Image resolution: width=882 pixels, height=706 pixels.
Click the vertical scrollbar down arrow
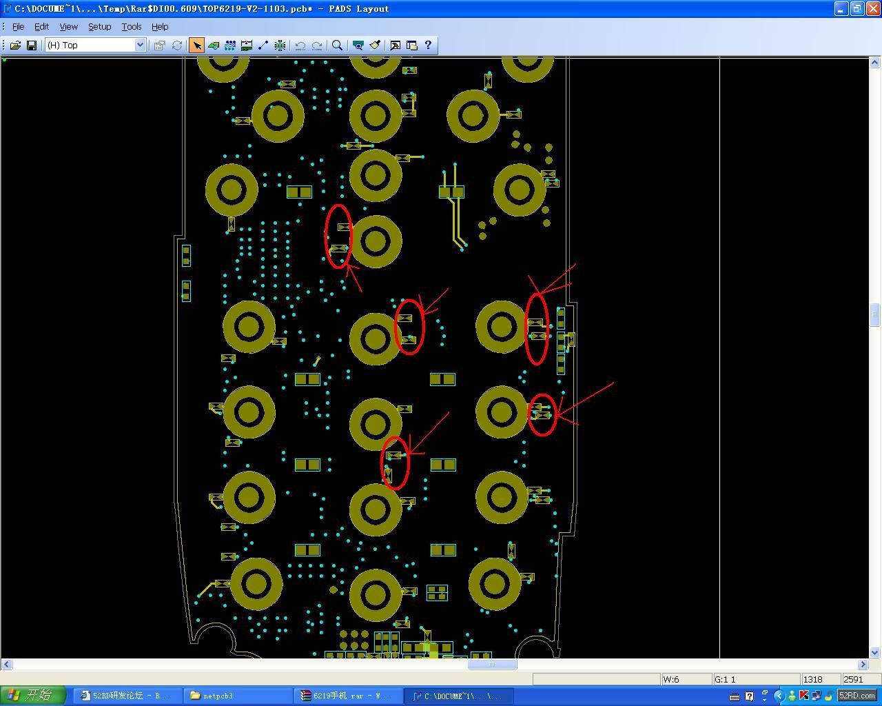pos(875,652)
